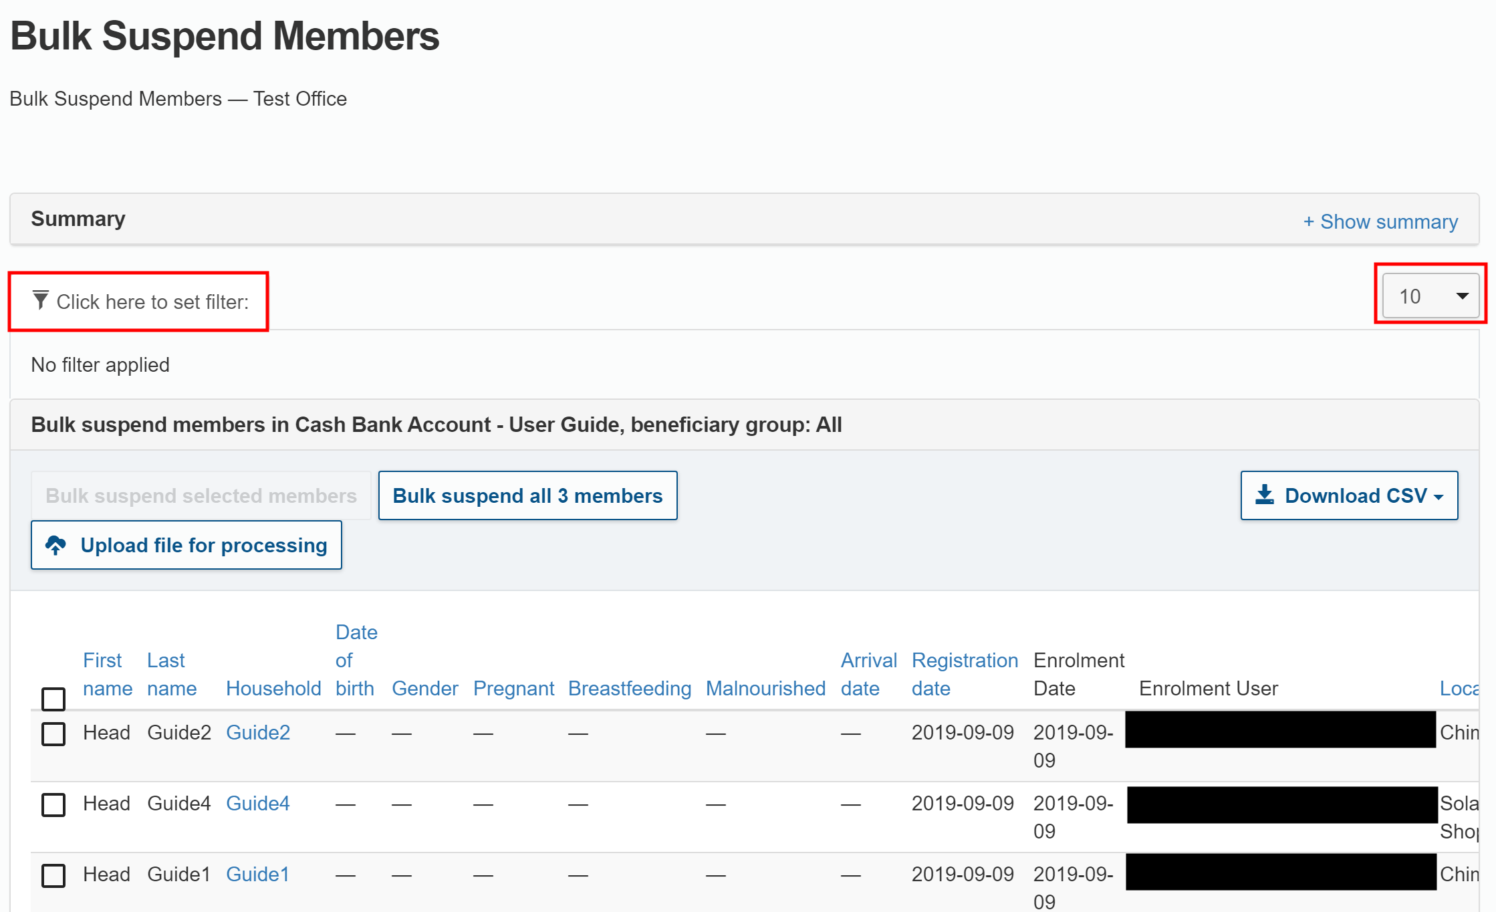
Task: Expand the summary with Show summary
Action: pos(1380,221)
